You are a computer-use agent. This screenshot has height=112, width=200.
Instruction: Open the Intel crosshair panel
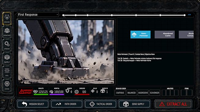pyautogui.click(x=7, y=72)
